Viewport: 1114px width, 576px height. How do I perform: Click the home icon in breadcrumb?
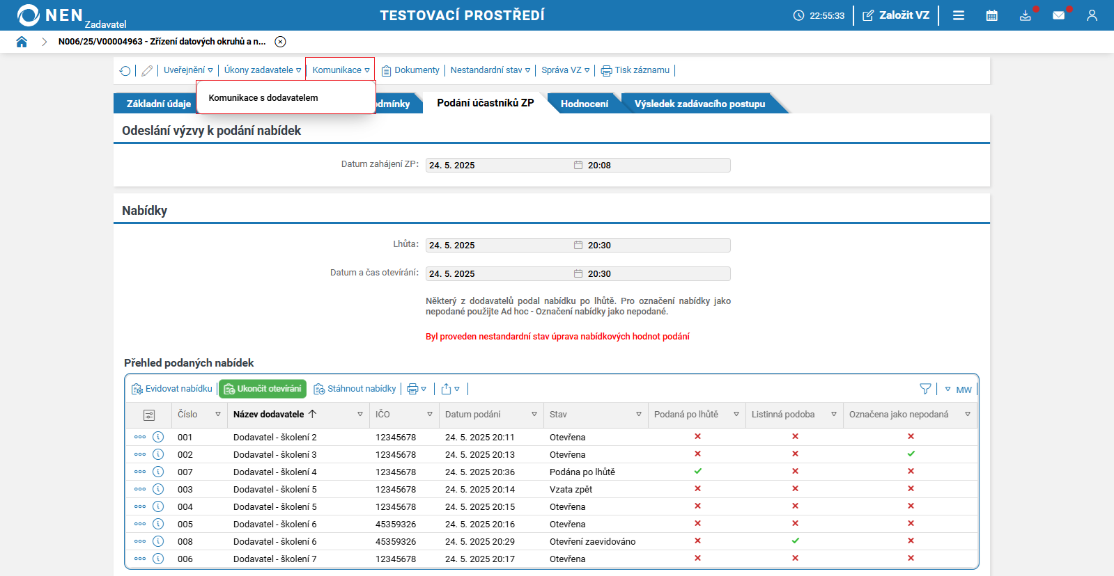pyautogui.click(x=22, y=42)
